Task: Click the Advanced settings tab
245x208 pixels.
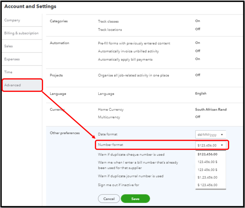Action: coord(13,85)
